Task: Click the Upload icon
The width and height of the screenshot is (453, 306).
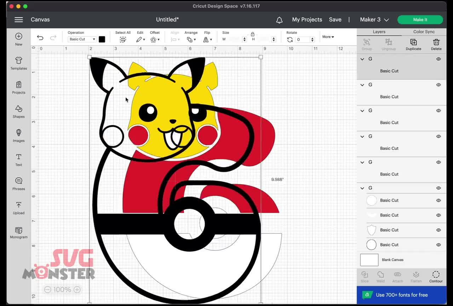Action: coord(18,208)
